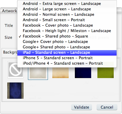Pick the beige parchment background swatch
The width and height of the screenshot is (122, 114).
point(60,73)
